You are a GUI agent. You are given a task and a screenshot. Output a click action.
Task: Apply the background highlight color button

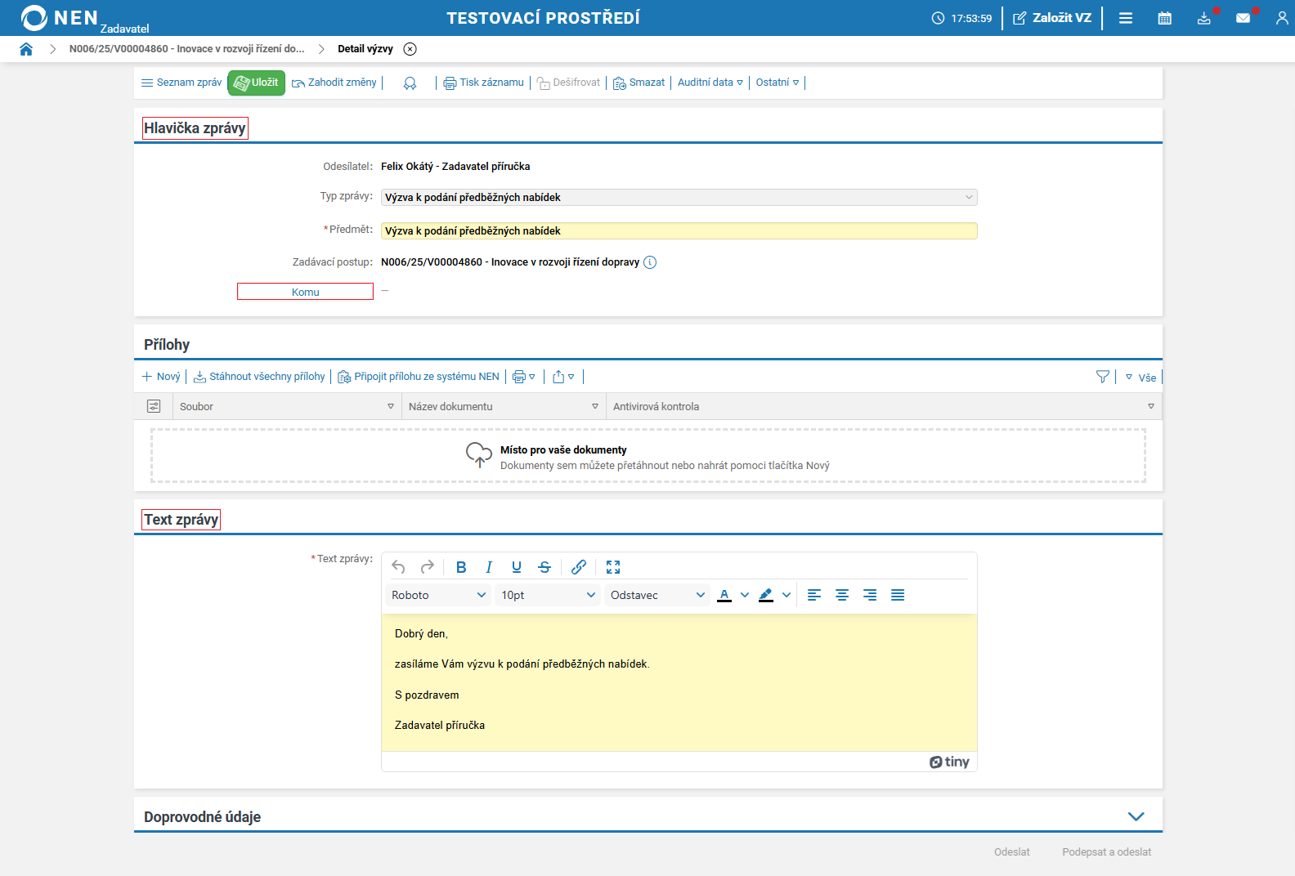click(x=766, y=595)
